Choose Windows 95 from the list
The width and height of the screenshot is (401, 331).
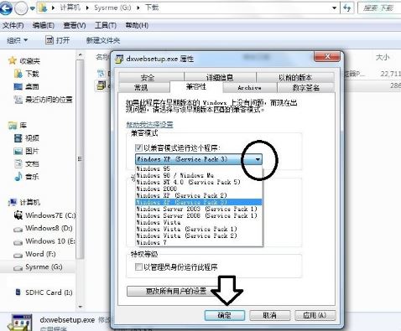[199, 168]
